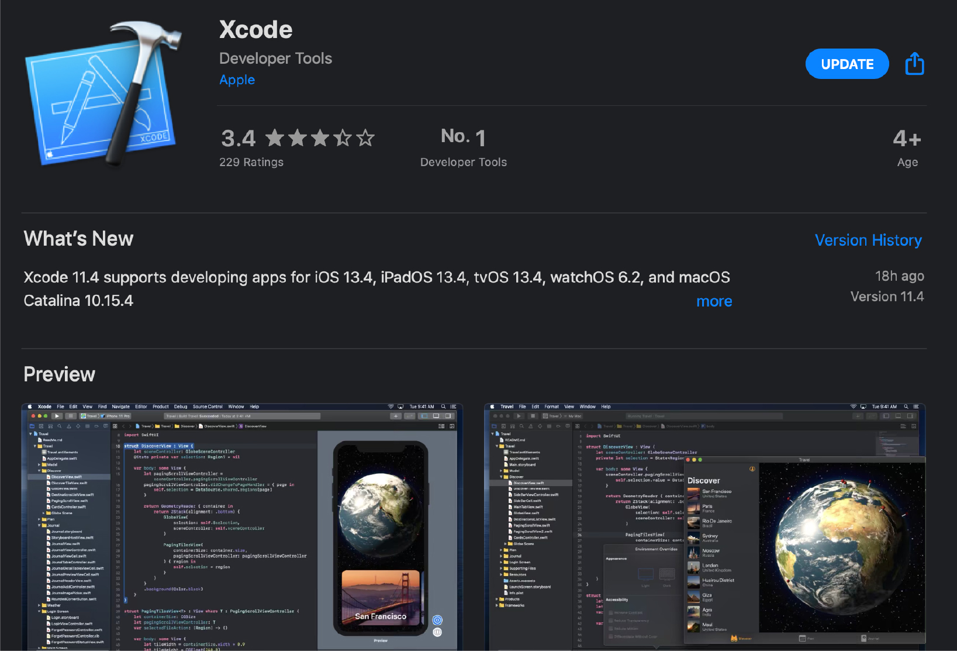
Task: Click the 'What's New' heading
Action: pyautogui.click(x=78, y=239)
